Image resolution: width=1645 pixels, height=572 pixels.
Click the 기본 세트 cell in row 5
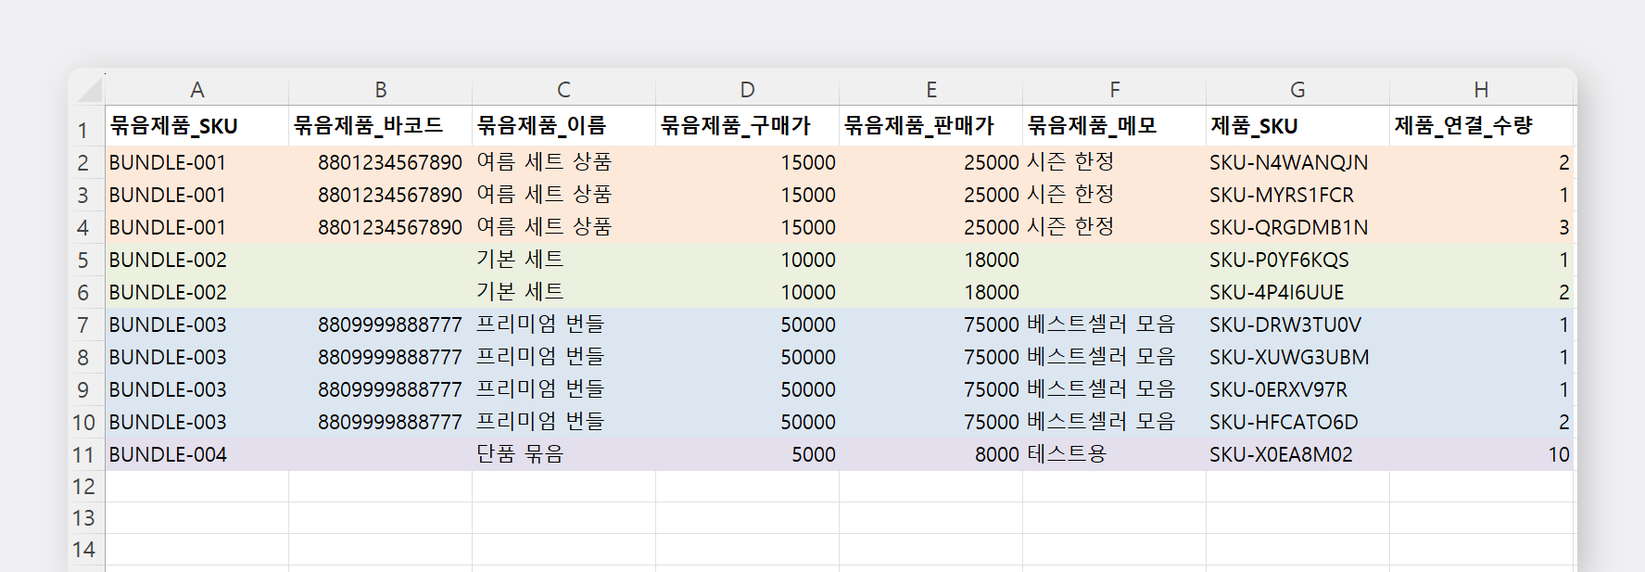click(563, 261)
